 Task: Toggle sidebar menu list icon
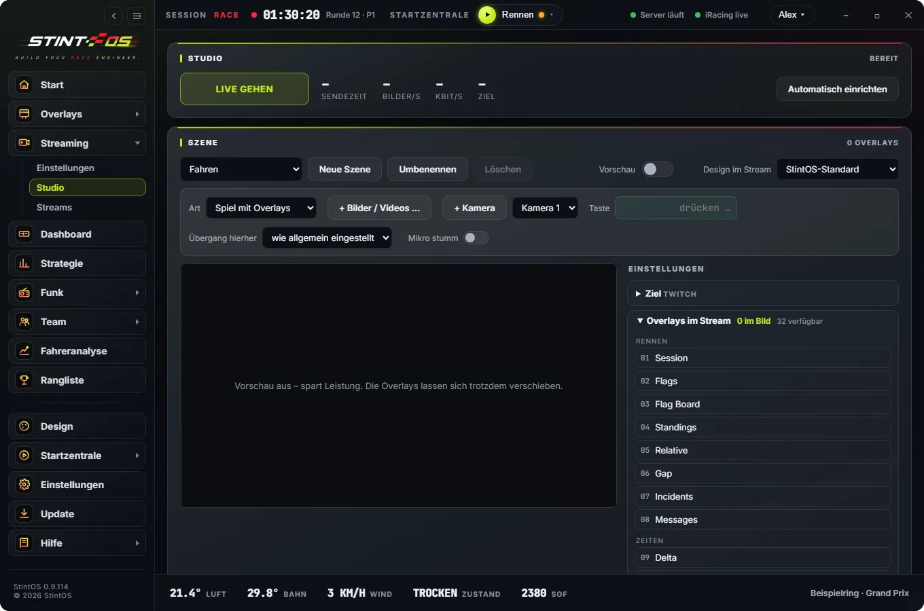tap(137, 16)
